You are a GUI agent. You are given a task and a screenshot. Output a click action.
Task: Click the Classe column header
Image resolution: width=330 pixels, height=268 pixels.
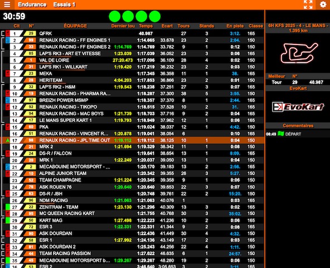click(x=256, y=26)
